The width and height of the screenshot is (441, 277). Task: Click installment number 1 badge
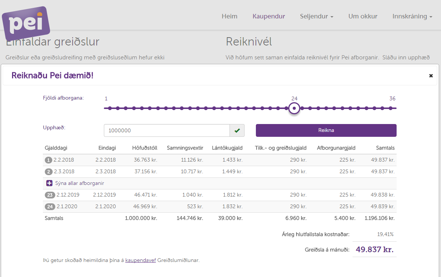[x=48, y=160]
